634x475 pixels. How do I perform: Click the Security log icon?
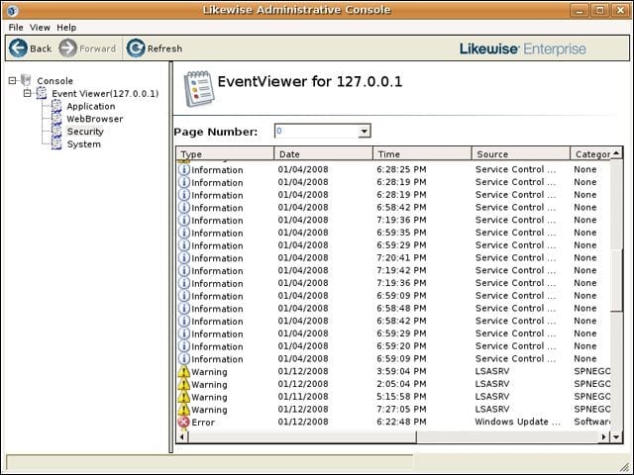56,131
